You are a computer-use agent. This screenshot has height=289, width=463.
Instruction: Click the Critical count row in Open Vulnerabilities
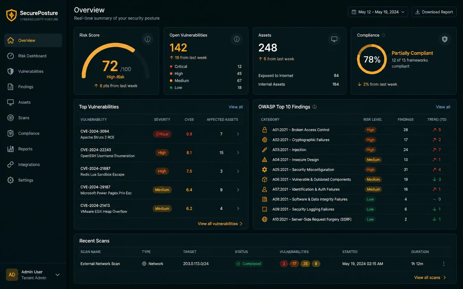(x=205, y=66)
